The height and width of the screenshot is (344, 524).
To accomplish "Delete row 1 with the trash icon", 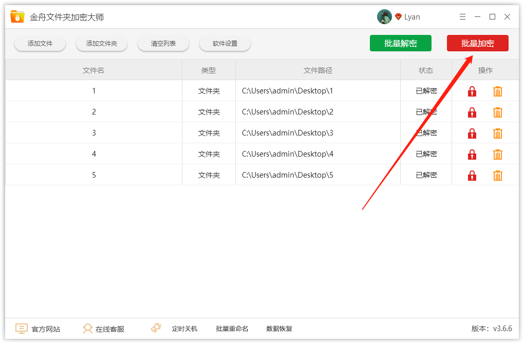I will pos(498,91).
